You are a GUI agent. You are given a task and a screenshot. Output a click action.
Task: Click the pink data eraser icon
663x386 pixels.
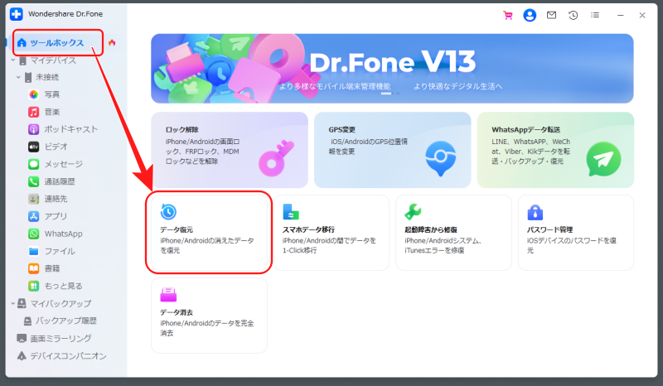(x=168, y=295)
